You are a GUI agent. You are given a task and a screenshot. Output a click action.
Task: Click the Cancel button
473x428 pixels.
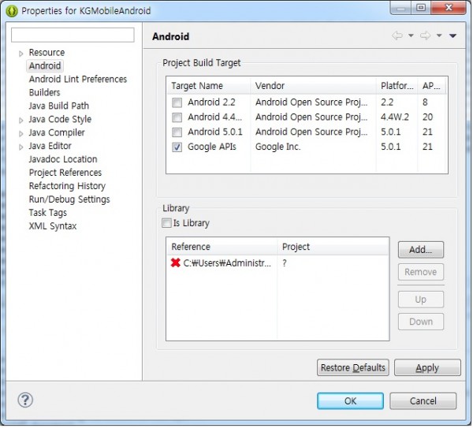click(x=423, y=401)
